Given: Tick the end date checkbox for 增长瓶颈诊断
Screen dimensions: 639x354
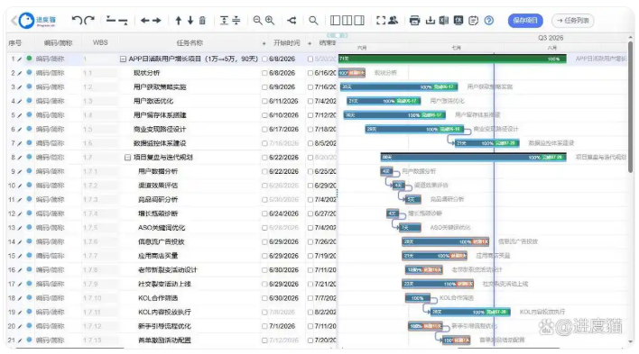Looking at the screenshot, I should pos(310,214).
